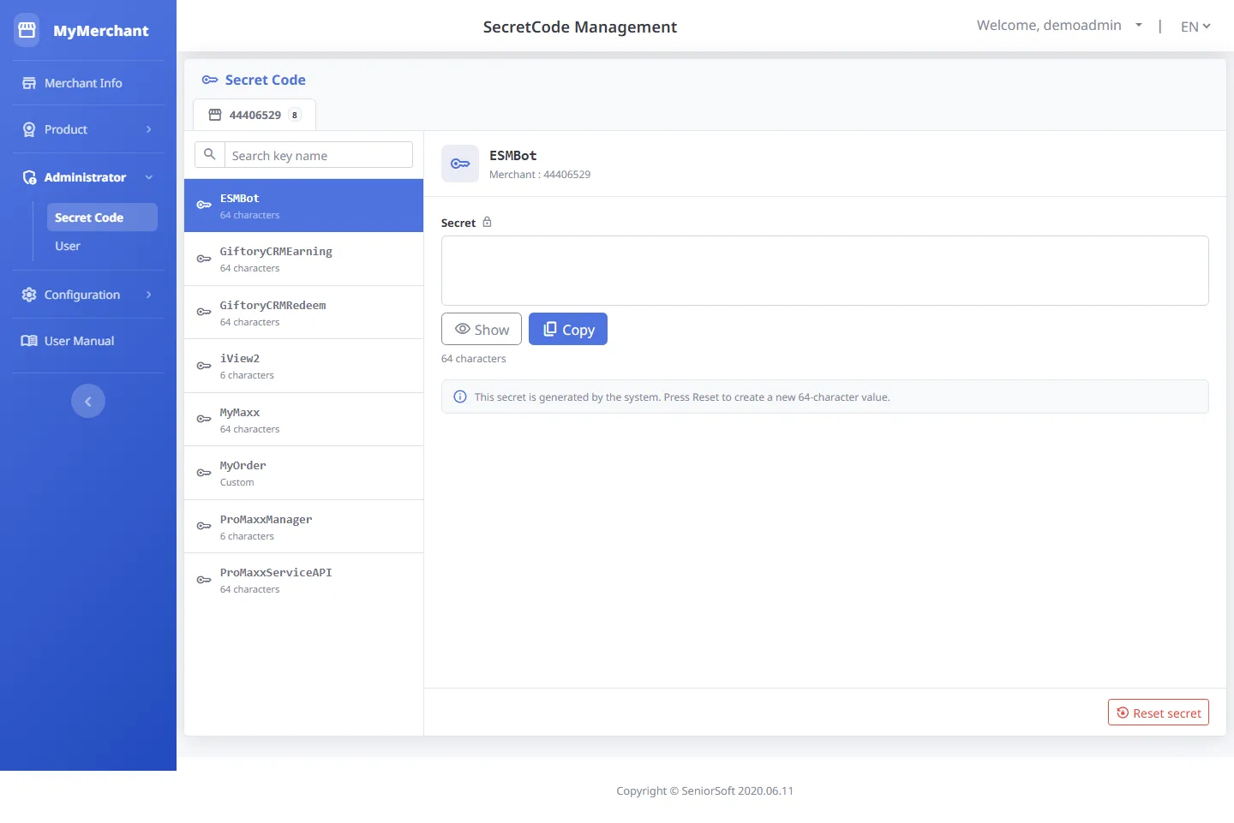Image resolution: width=1234 pixels, height=823 pixels.
Task: Click the Administrator shield icon
Action: [x=29, y=177]
